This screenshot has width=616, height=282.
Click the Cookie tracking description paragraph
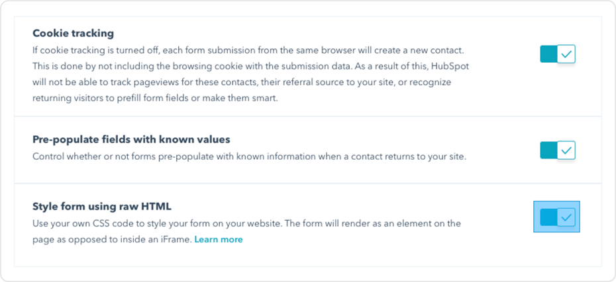point(250,74)
